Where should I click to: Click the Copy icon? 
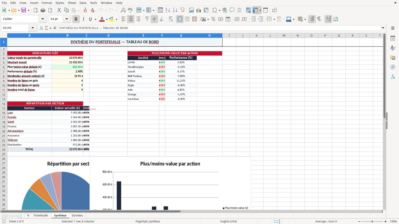coord(66,10)
